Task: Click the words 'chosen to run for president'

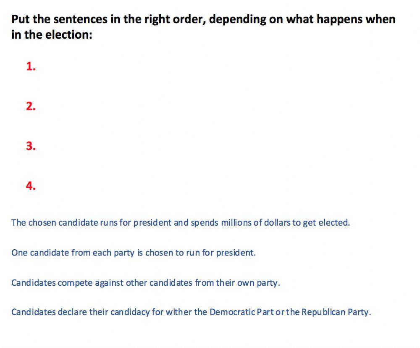Action: coord(200,253)
